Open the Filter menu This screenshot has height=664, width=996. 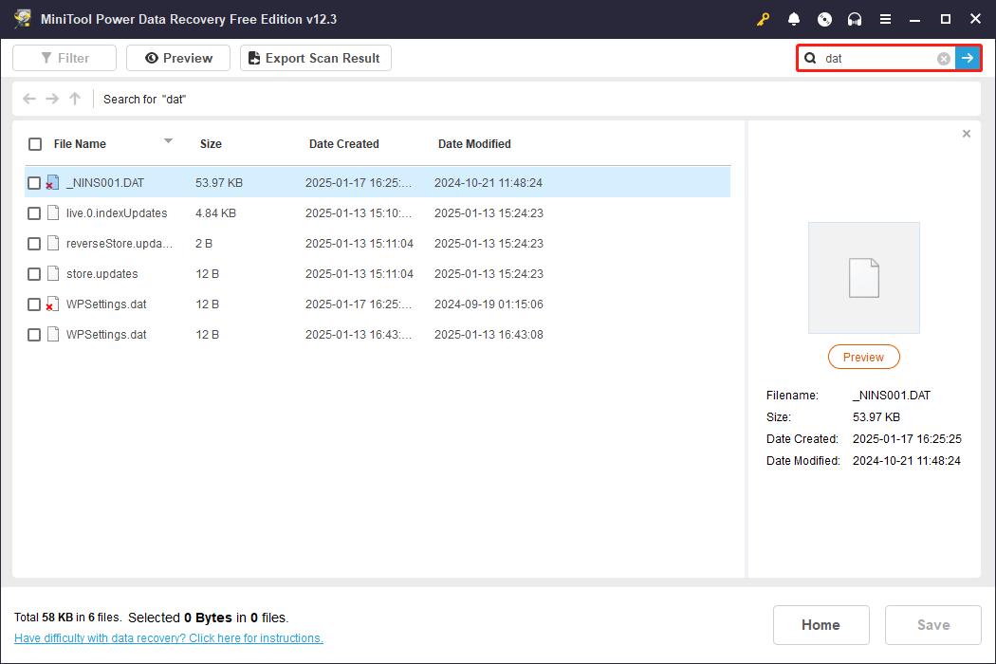pos(64,58)
